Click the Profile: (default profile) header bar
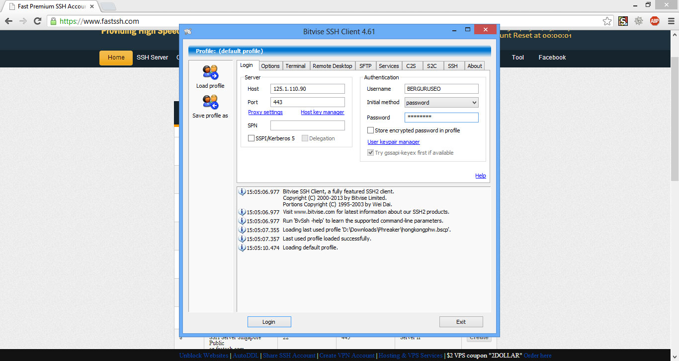The width and height of the screenshot is (679, 361). tap(339, 51)
